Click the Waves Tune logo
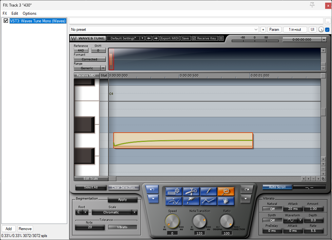This screenshot has height=240, width=332. (x=88, y=38)
